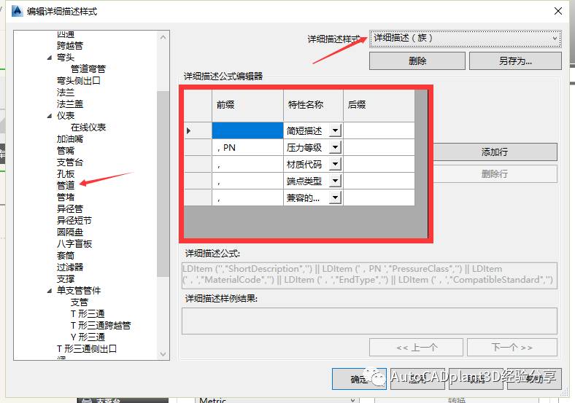Choose Y 形三通 in the tree list
This screenshot has height=403, width=575.
(88, 337)
